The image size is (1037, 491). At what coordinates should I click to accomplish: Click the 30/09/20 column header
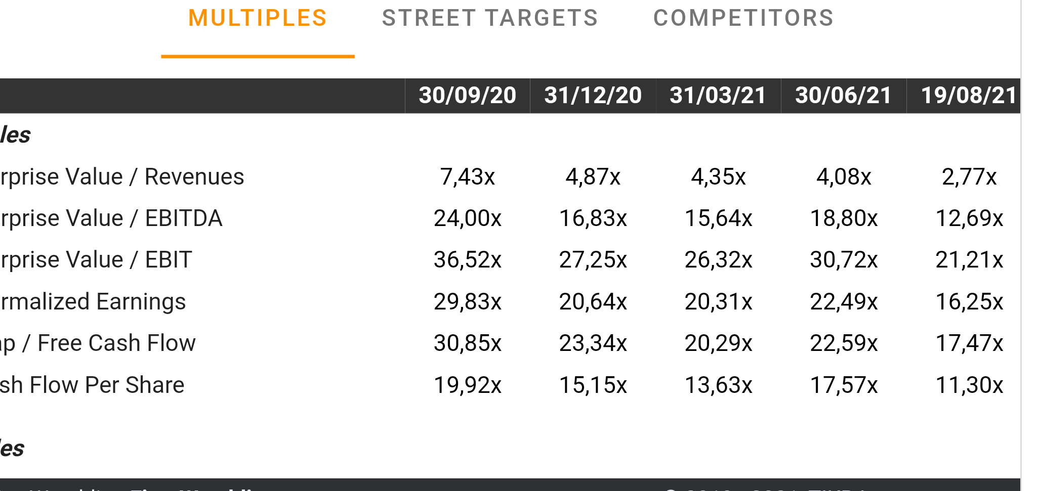coord(467,96)
